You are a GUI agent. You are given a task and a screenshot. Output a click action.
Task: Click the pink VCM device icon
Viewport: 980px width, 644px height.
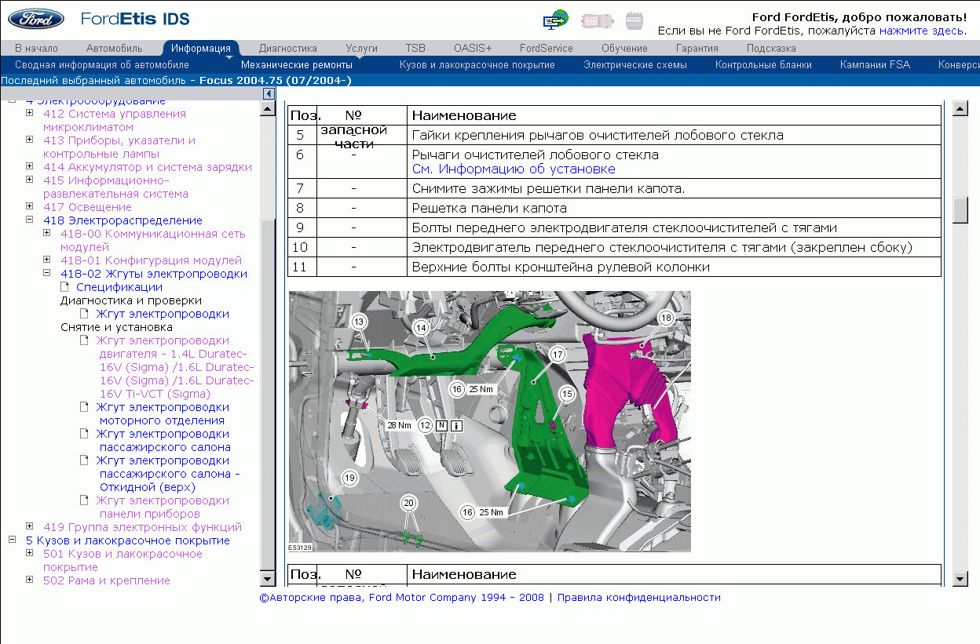pos(595,20)
